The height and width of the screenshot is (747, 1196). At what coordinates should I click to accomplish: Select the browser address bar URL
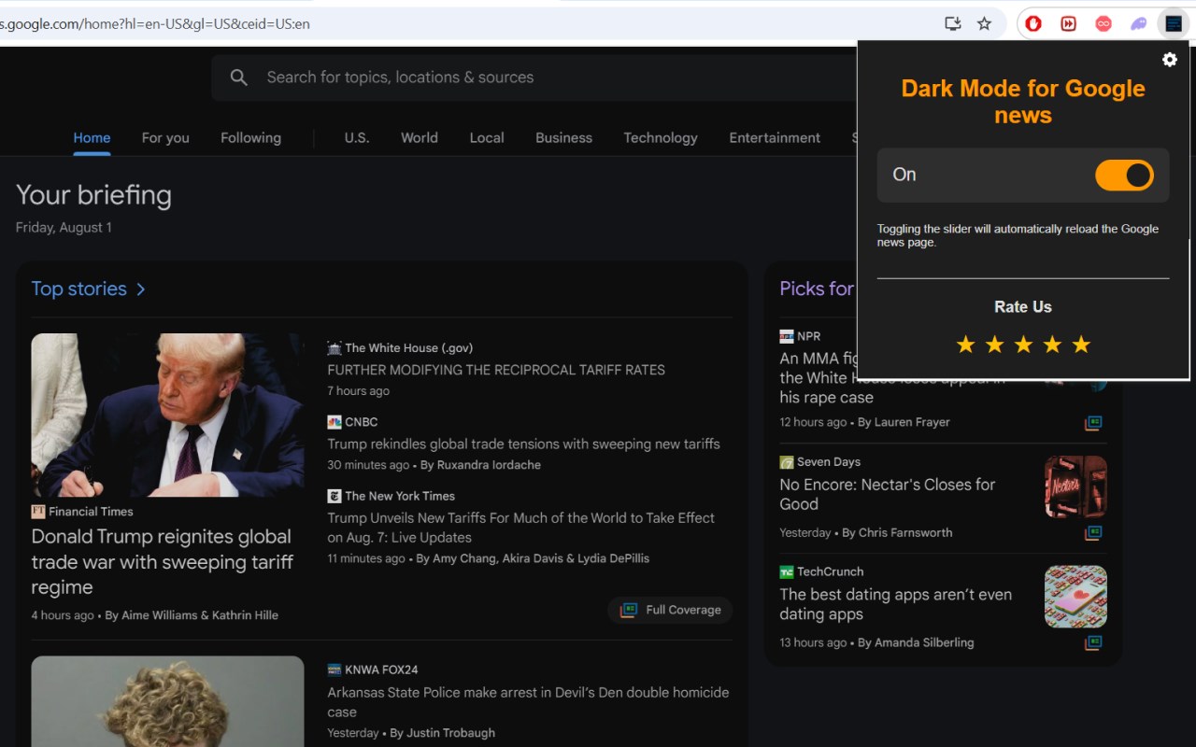click(155, 24)
